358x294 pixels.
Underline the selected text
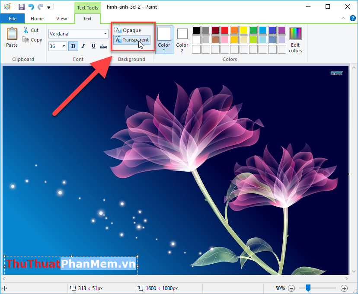coord(93,46)
